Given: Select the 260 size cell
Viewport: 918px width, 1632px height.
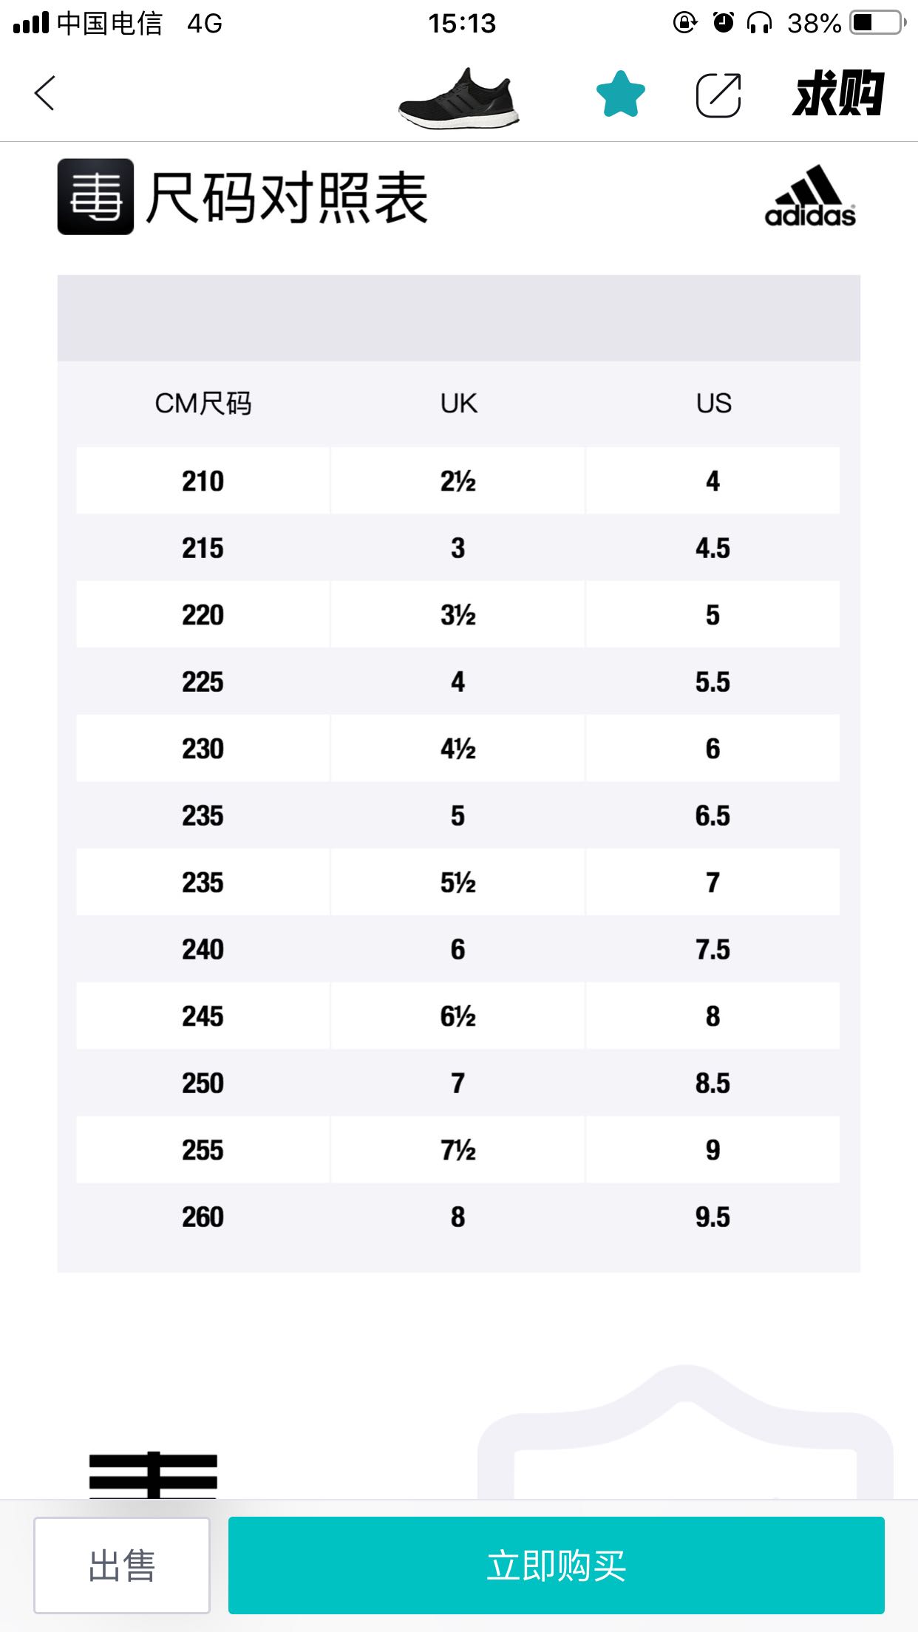Looking at the screenshot, I should coord(203,1217).
